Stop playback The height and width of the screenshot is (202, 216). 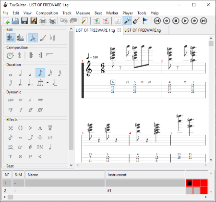[176, 21]
